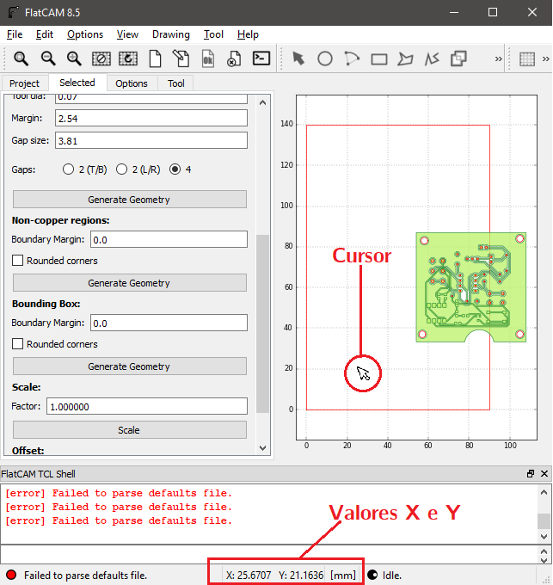The height and width of the screenshot is (585, 553).
Task: Click the Idle status indicator icon
Action: (x=372, y=575)
